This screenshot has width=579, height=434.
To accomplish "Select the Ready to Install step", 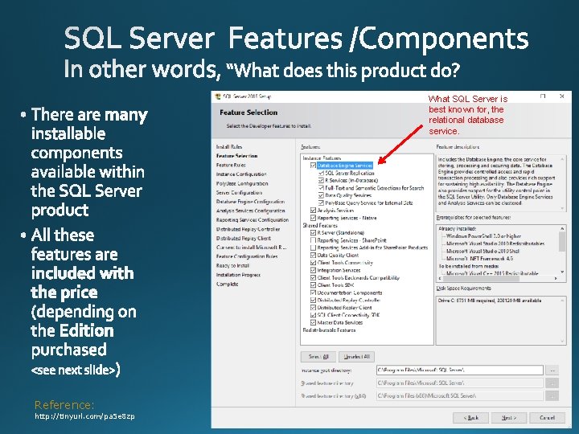I will pos(232,266).
